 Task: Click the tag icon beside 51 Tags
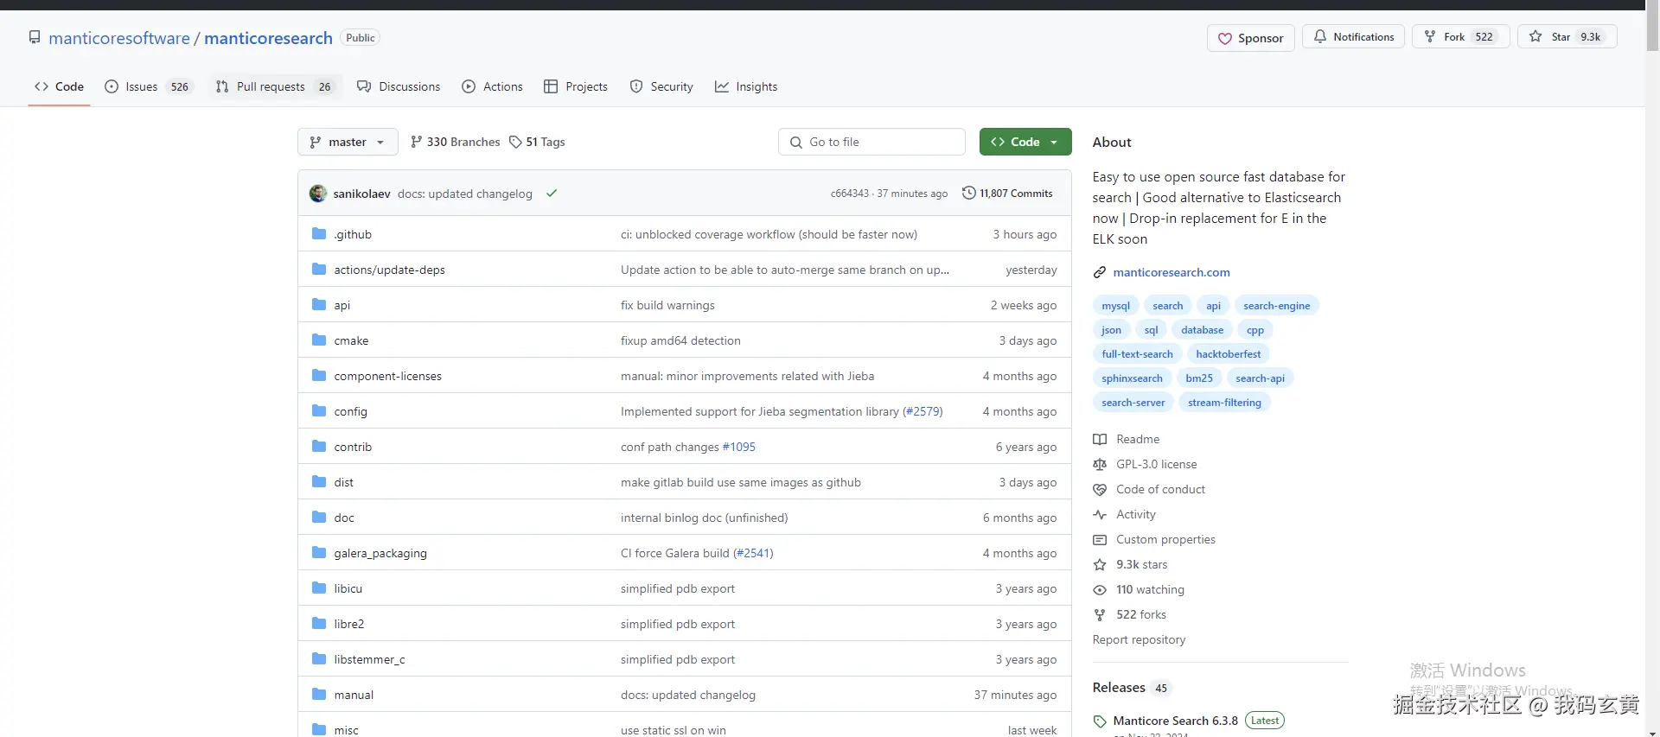pyautogui.click(x=515, y=142)
